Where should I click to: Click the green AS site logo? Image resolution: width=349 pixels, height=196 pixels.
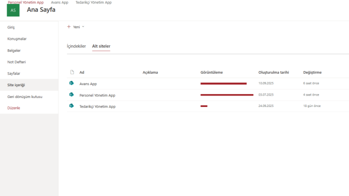(x=13, y=10)
